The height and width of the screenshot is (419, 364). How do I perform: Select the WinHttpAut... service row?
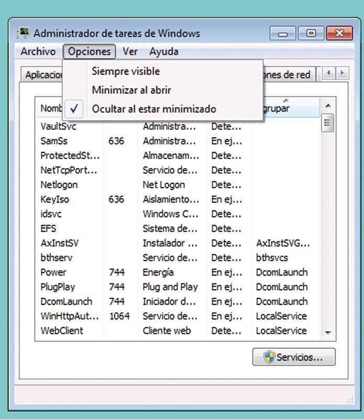[178, 316]
